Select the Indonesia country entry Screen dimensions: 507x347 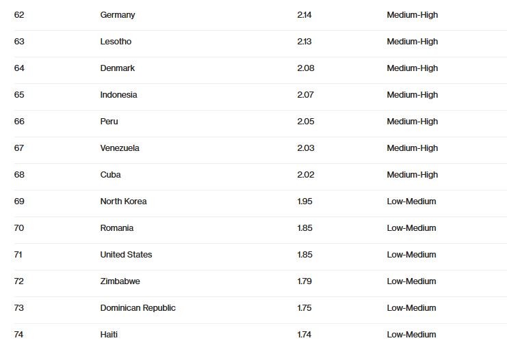(x=118, y=95)
